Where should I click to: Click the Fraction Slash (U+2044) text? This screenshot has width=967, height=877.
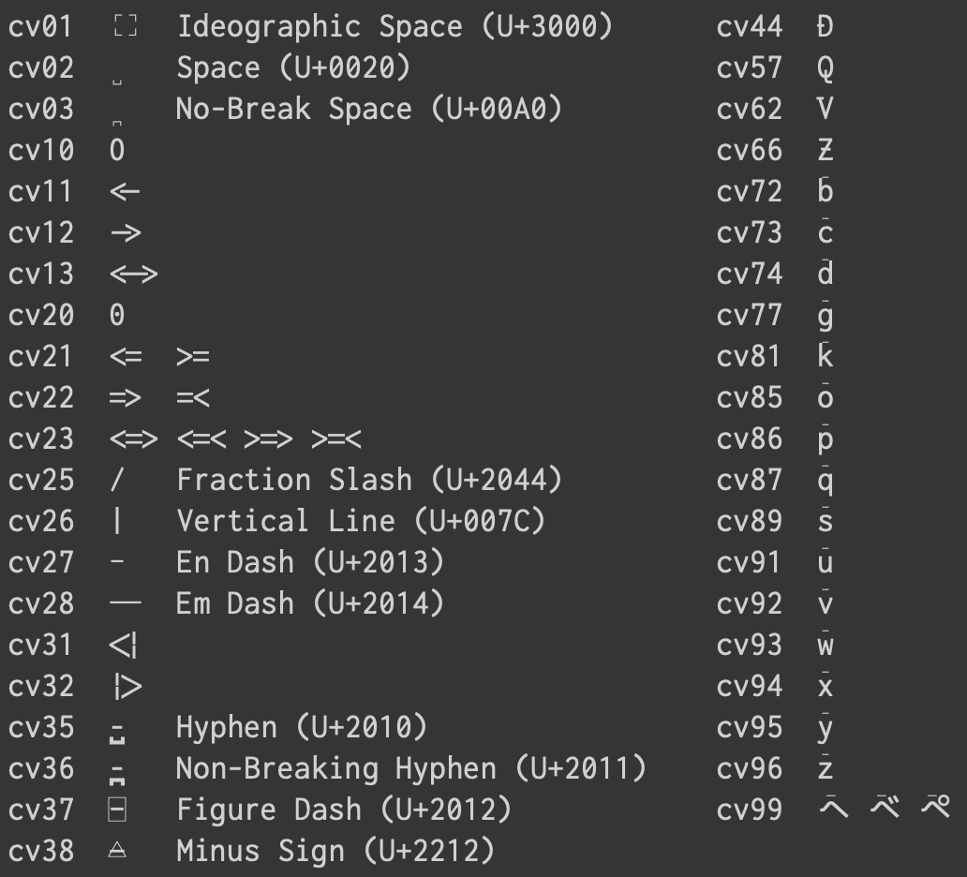pos(369,479)
